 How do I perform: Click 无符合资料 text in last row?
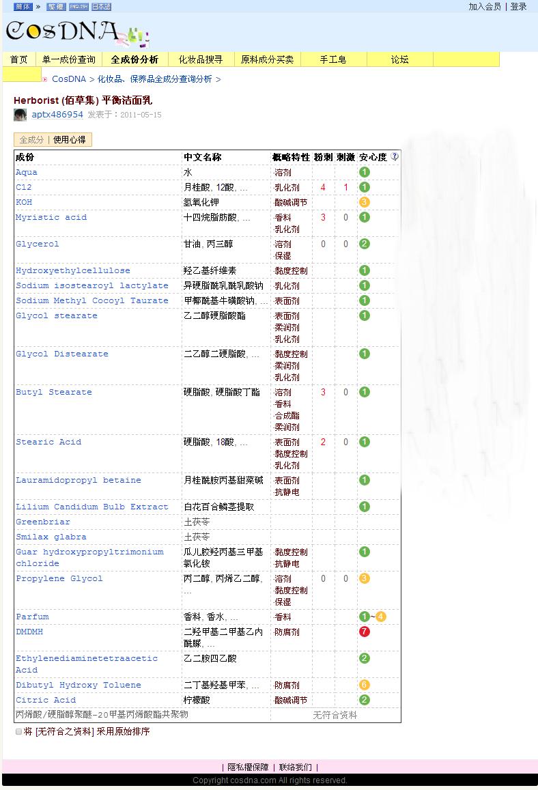(x=335, y=715)
